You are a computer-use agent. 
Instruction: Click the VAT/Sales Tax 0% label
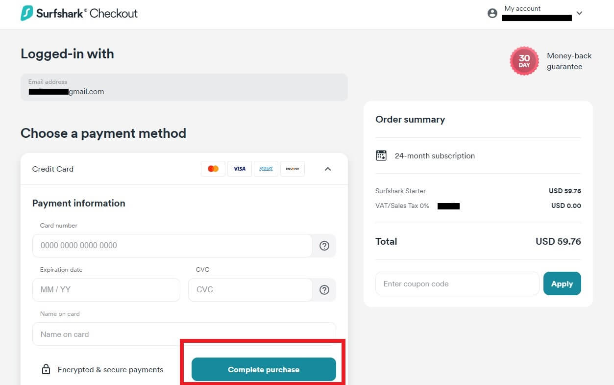pyautogui.click(x=402, y=205)
